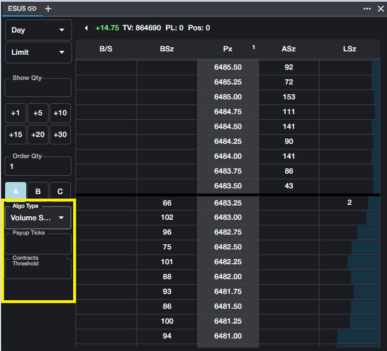Add a new tab with plus icon
Viewport: 387px width, 351px height.
48,9
